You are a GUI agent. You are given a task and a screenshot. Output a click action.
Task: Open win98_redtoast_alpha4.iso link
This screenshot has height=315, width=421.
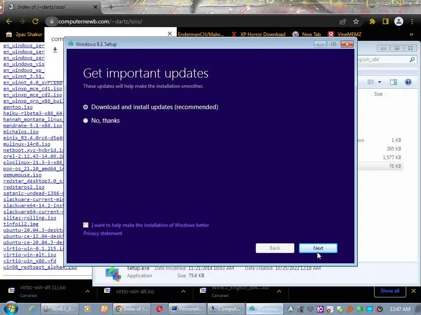(x=40, y=267)
